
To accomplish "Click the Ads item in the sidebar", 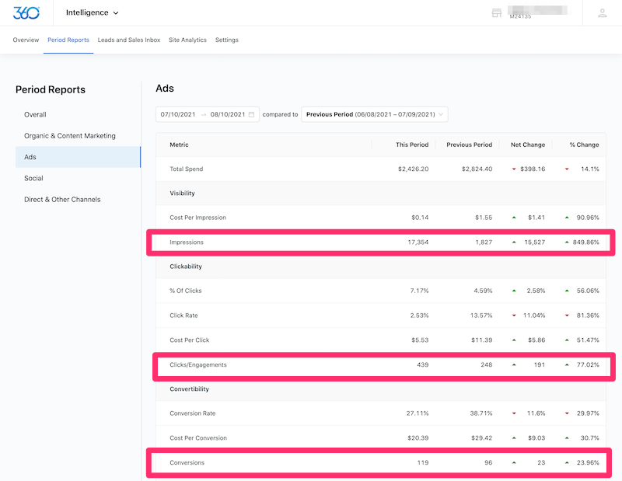I will tap(30, 156).
